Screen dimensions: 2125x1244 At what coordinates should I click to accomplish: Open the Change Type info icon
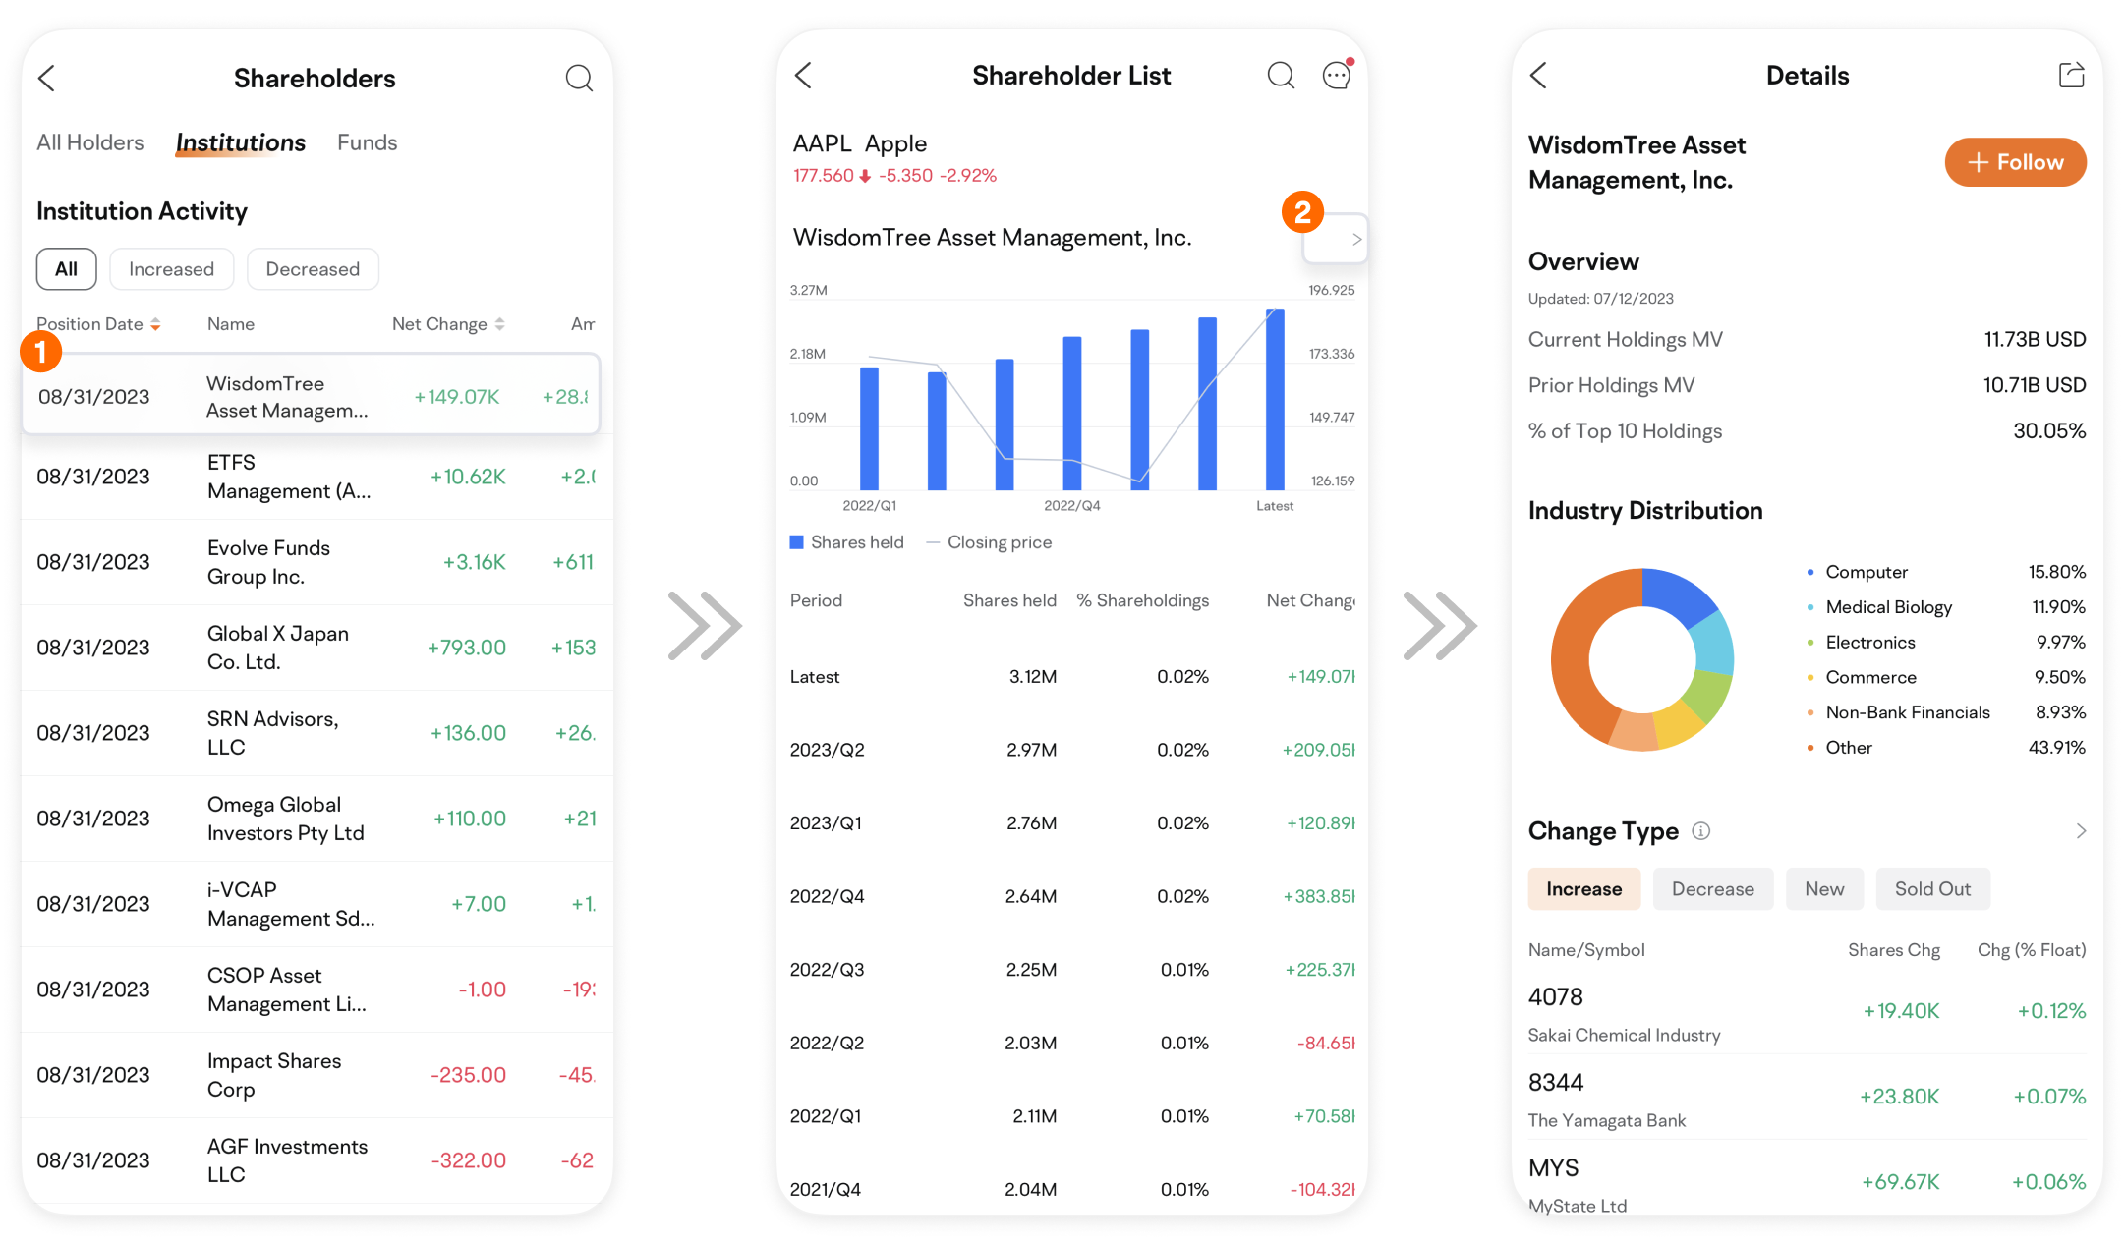[x=1702, y=830]
